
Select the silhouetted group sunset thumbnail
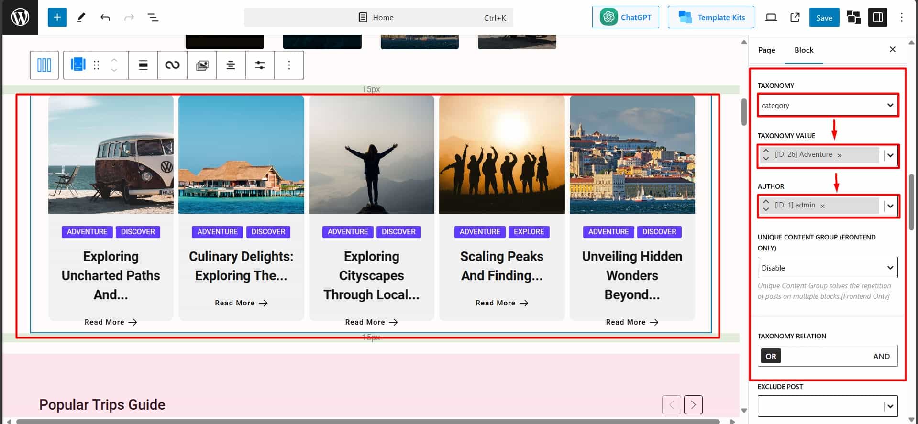502,154
